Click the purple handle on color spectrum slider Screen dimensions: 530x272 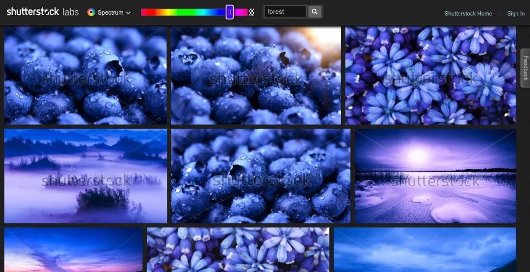(x=230, y=12)
